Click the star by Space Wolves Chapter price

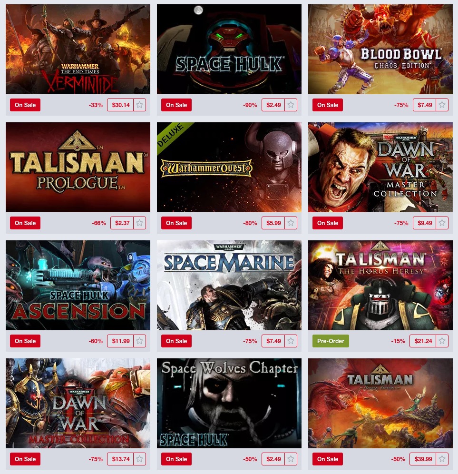(x=291, y=459)
